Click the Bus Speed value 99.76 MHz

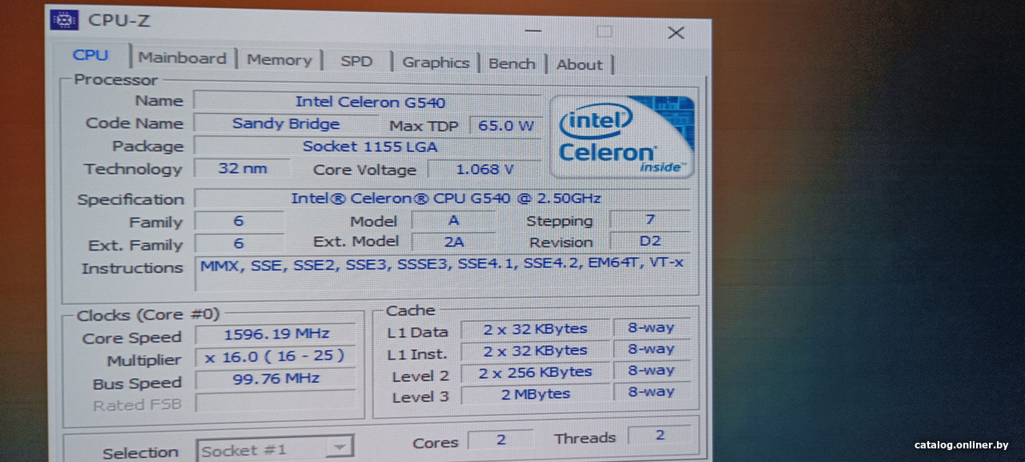pyautogui.click(x=276, y=379)
